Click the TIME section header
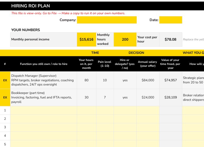Viewport: 204px width, 147px height. [95, 53]
